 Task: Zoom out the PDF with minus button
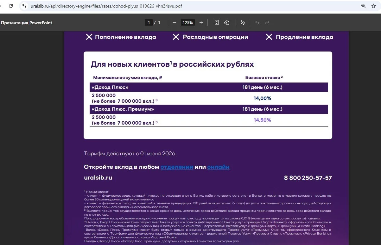point(174,23)
